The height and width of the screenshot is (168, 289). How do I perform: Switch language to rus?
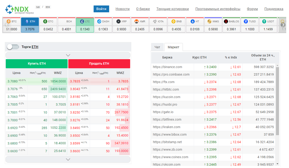(38, 7)
